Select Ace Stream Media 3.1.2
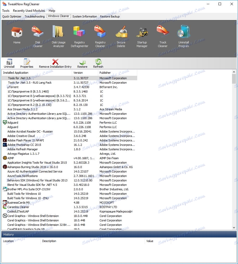 [70, 109]
